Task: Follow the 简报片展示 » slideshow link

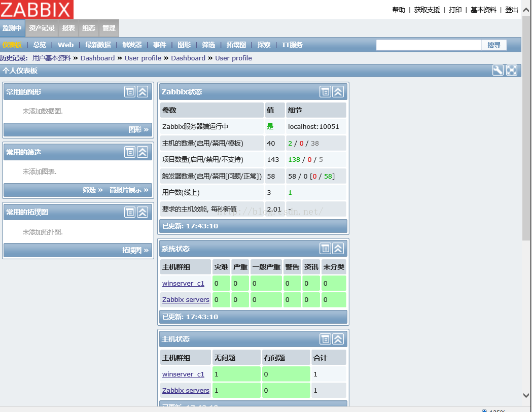Action: 129,190
